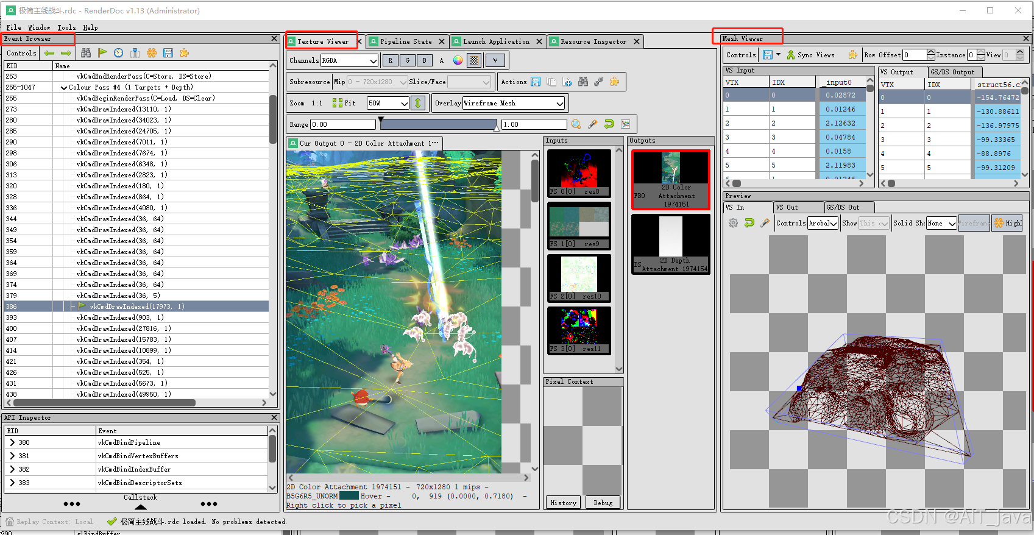The height and width of the screenshot is (535, 1034).
Task: Open Tools menu
Action: [x=66, y=27]
